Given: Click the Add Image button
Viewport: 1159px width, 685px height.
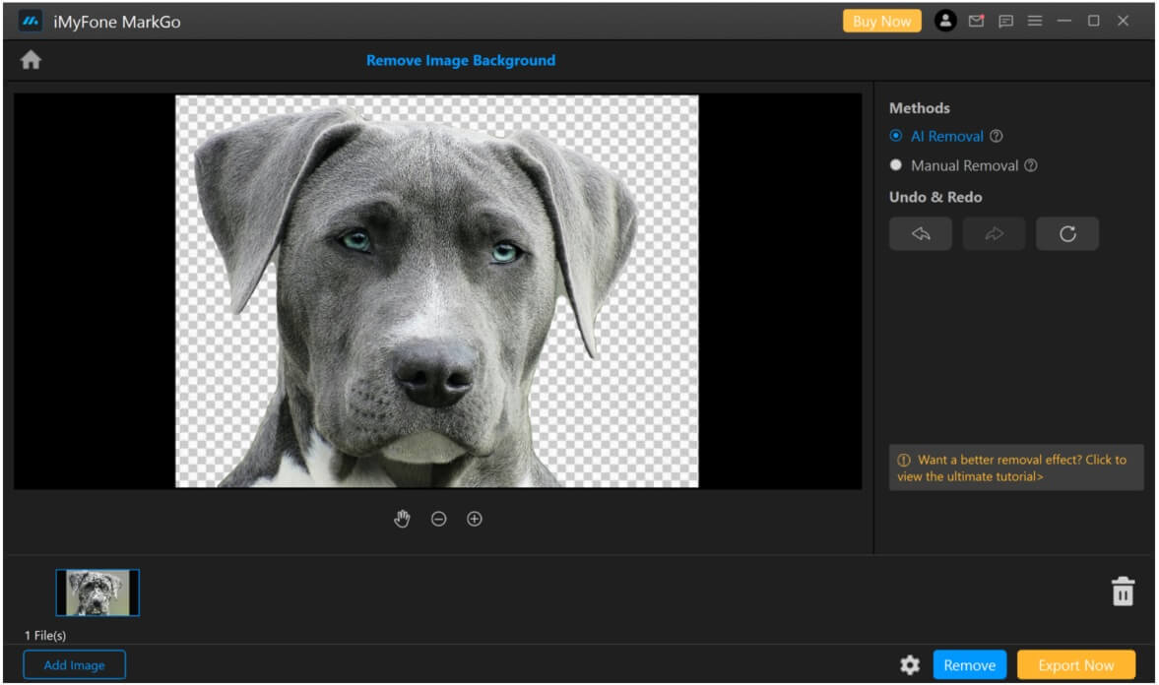Looking at the screenshot, I should tap(74, 665).
